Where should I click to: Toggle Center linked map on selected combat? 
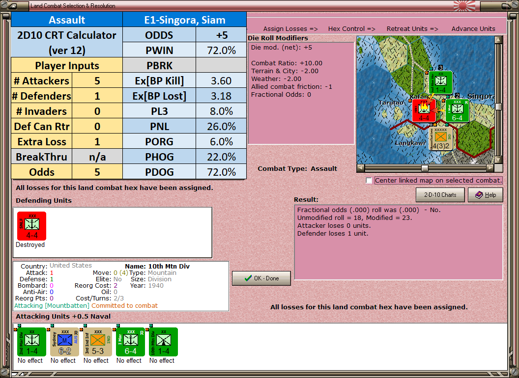(x=369, y=181)
